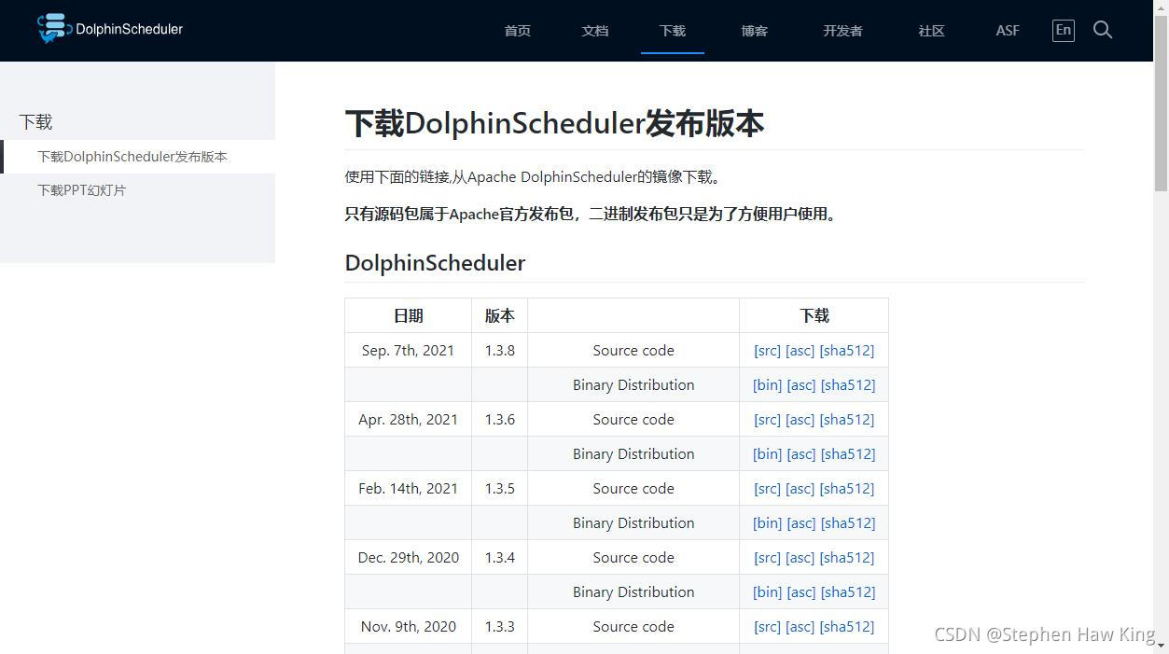Click the page title 下载DolphinScheduler发布版本
The width and height of the screenshot is (1169, 654).
554,123
